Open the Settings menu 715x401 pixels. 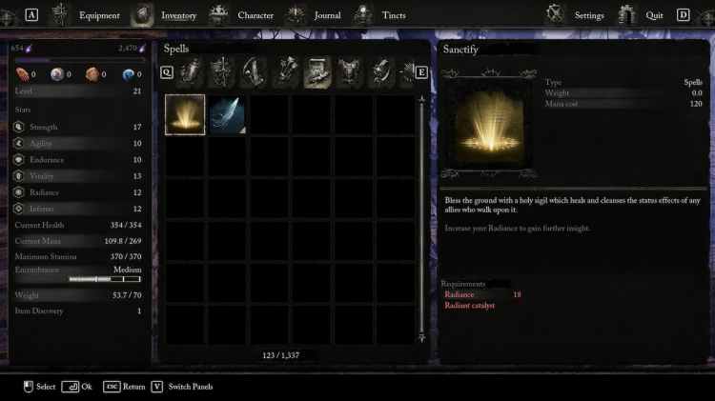tap(589, 15)
